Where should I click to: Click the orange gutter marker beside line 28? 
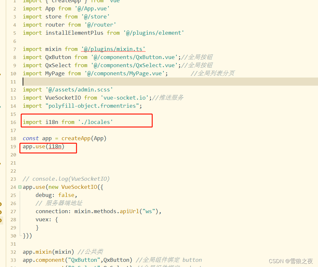click(1, 219)
